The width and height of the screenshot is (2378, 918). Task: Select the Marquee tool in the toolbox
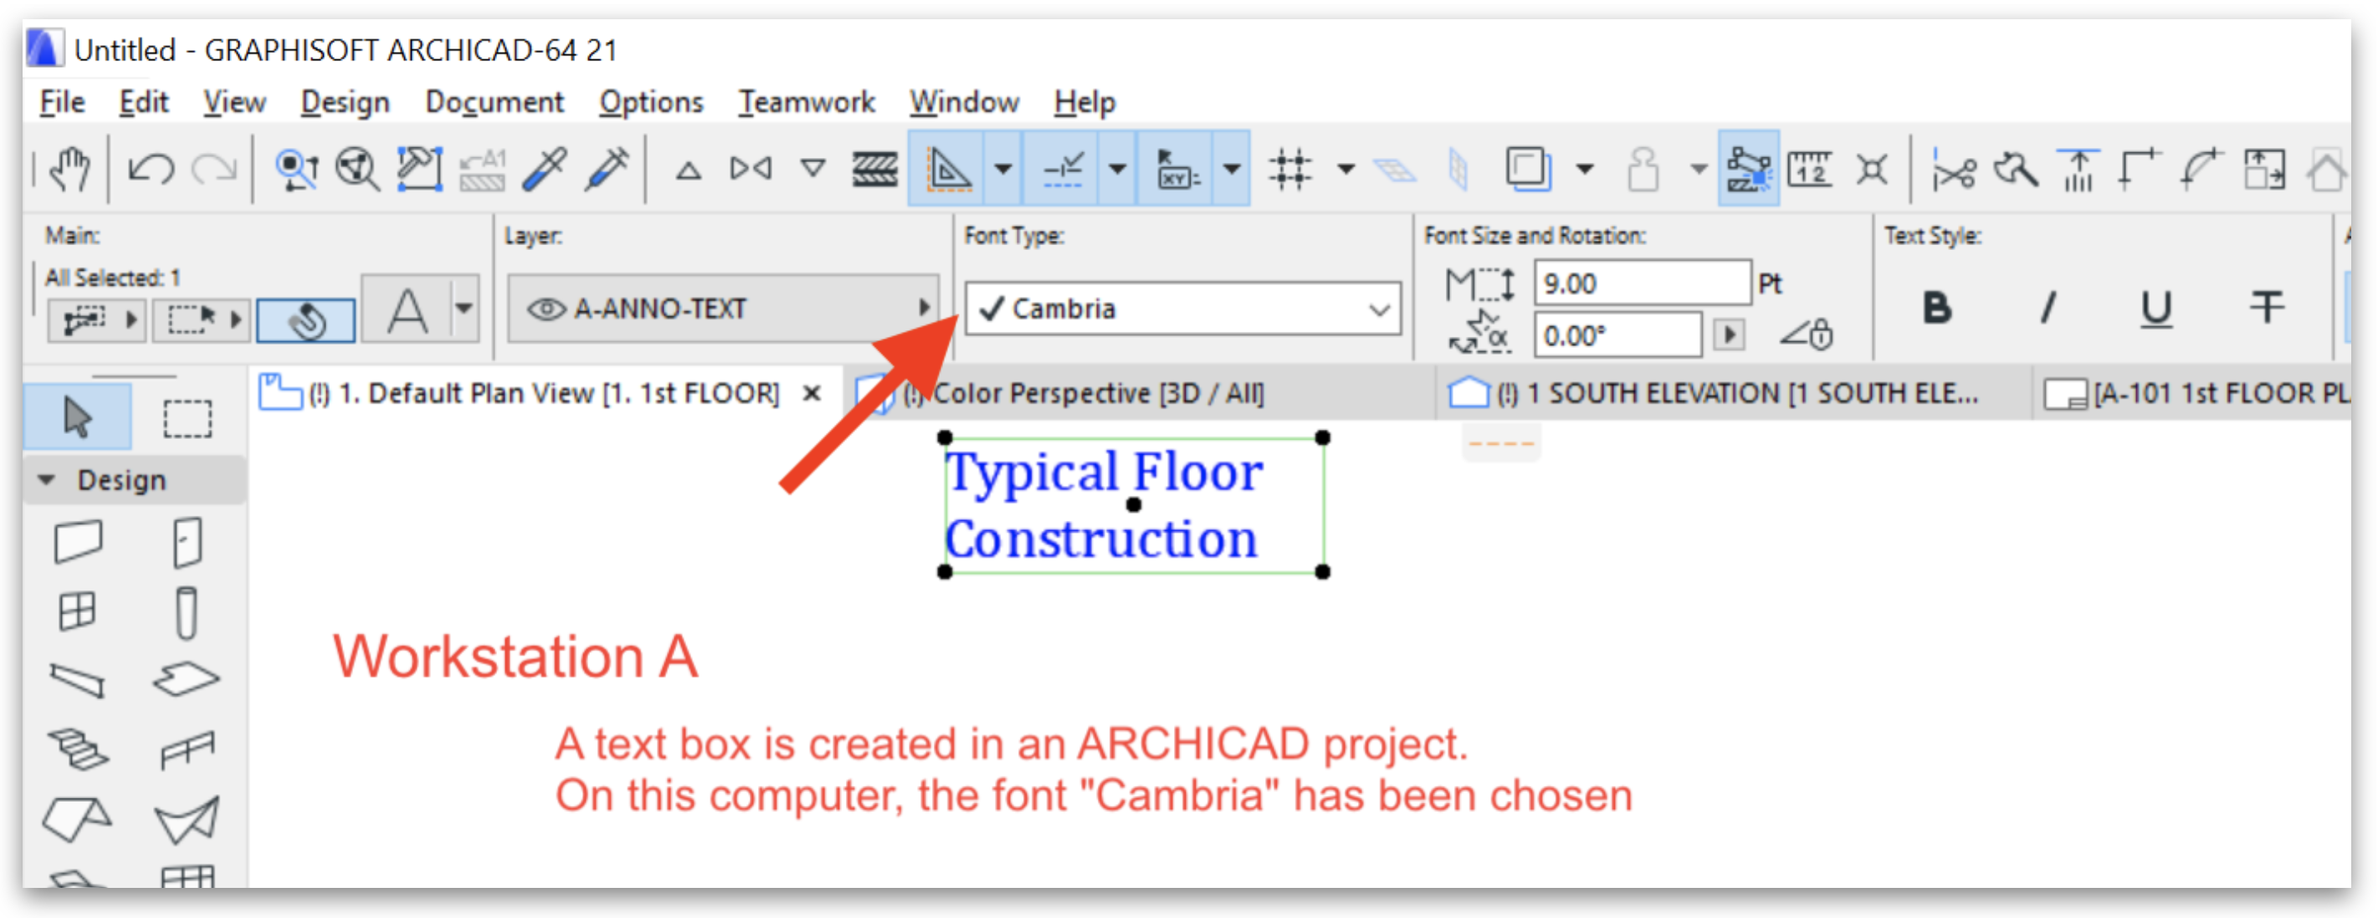click(x=187, y=417)
